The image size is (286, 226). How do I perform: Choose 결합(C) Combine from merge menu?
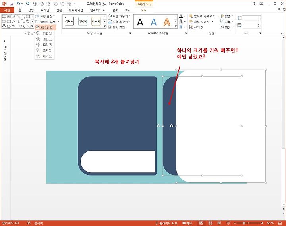click(x=44, y=39)
